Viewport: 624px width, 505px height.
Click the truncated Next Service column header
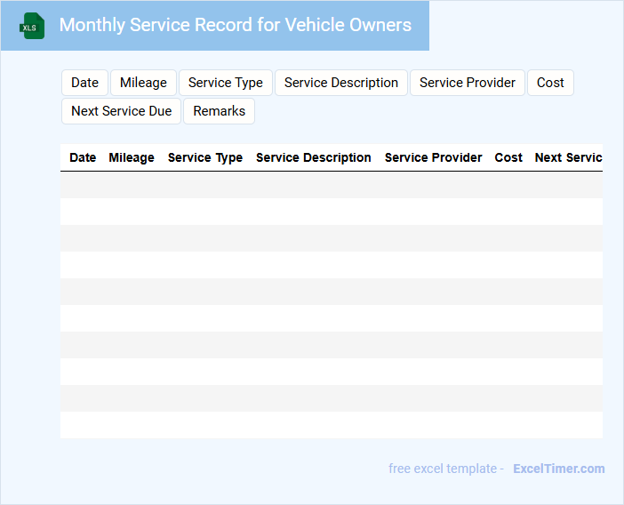click(568, 157)
